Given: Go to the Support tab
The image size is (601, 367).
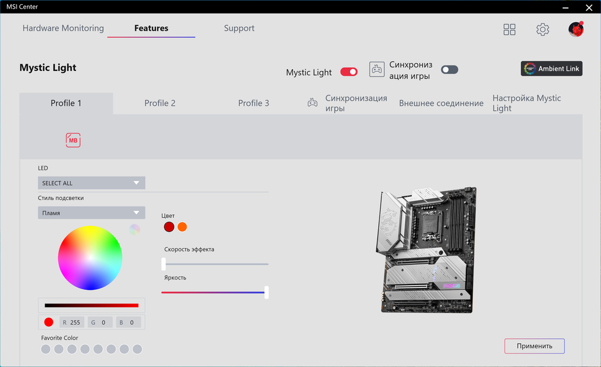Looking at the screenshot, I should 239,28.
